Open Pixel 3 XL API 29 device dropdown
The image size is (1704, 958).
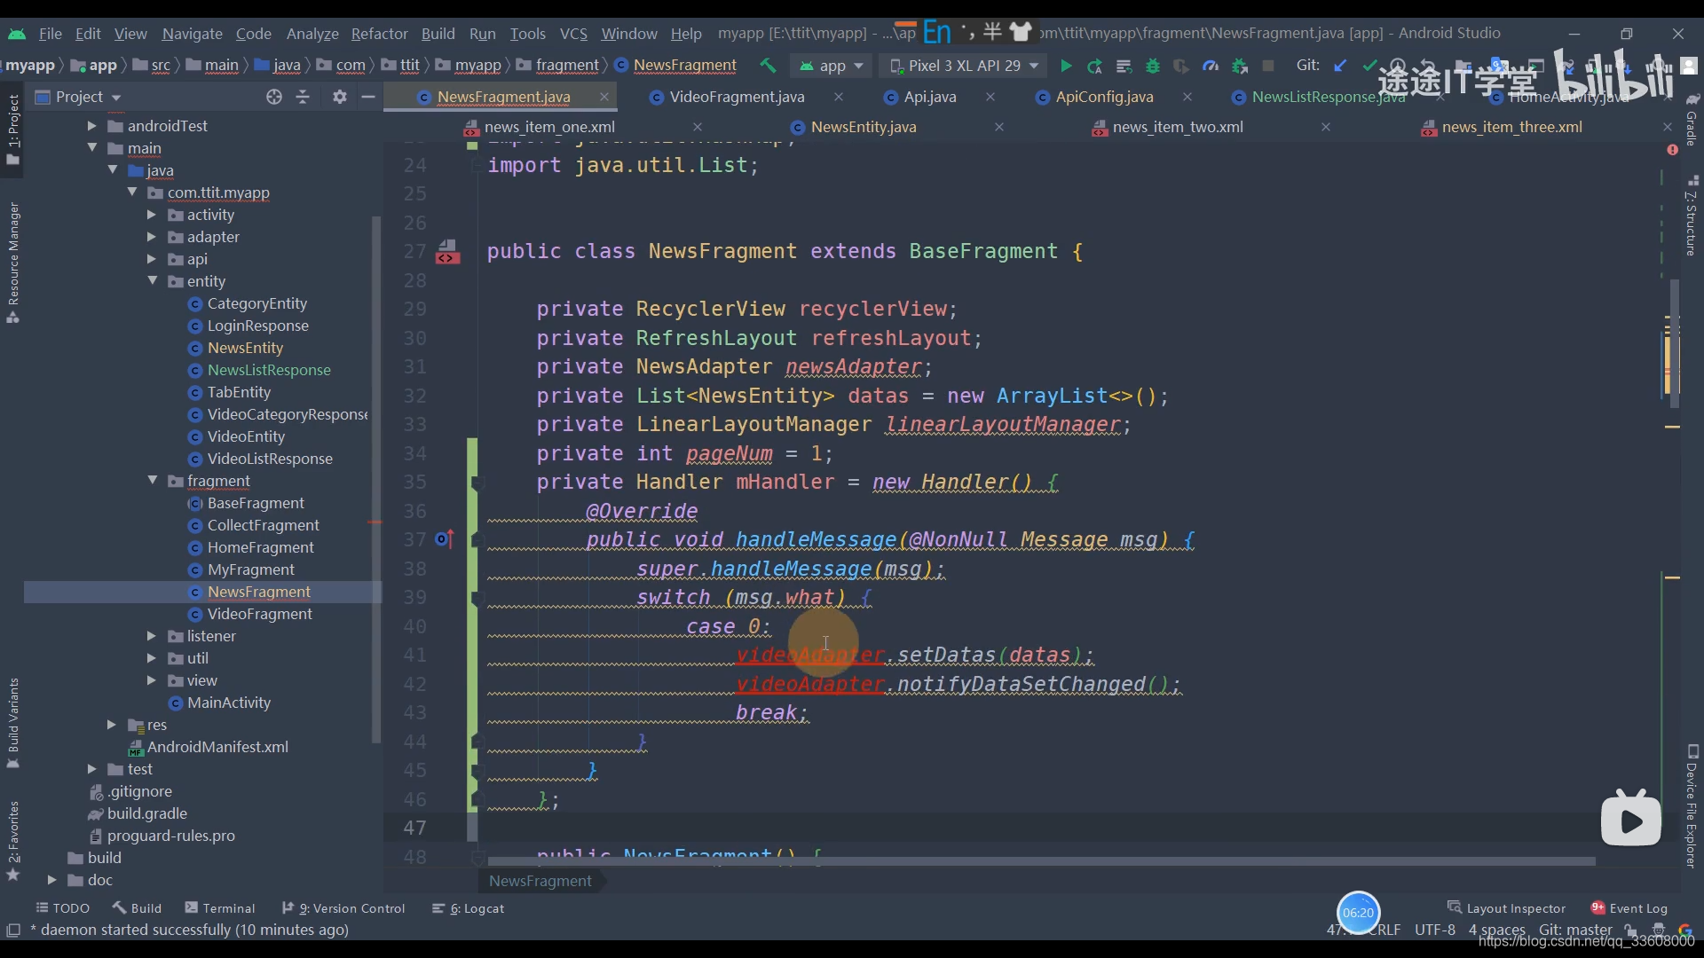pos(964,66)
